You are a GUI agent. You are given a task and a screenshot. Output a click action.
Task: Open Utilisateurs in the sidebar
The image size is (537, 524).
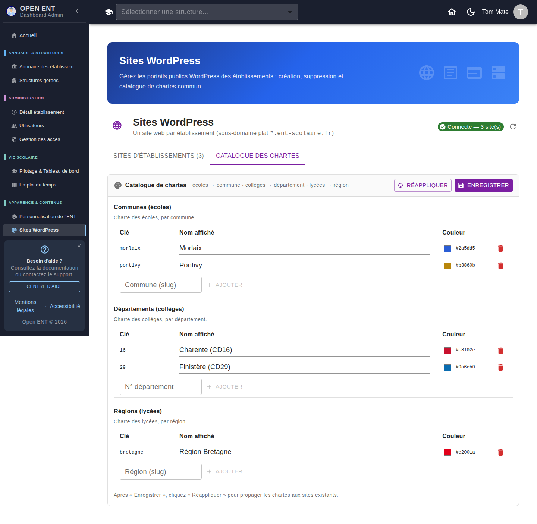coord(44,126)
